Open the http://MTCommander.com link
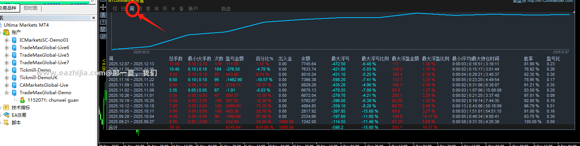Viewport: 580px width, 146px height. pyautogui.click(x=550, y=1)
